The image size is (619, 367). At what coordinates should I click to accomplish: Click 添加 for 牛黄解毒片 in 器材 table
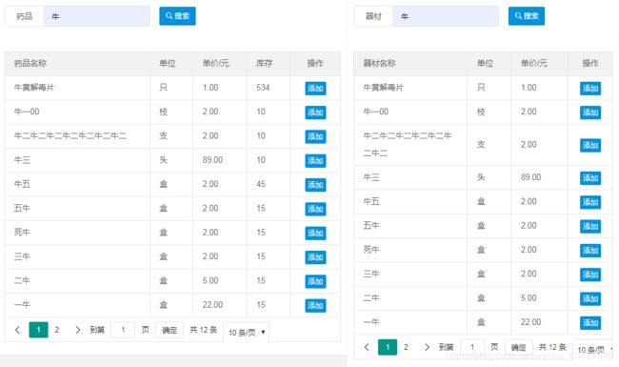pos(590,88)
